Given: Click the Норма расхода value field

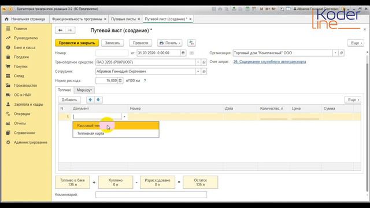Looking at the screenshot, I should [106, 81].
